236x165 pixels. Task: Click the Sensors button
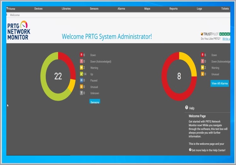tap(95, 101)
